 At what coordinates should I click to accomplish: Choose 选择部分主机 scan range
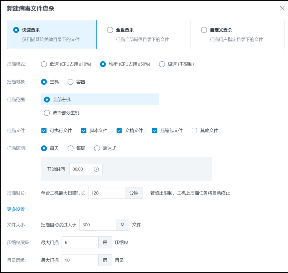[47, 113]
